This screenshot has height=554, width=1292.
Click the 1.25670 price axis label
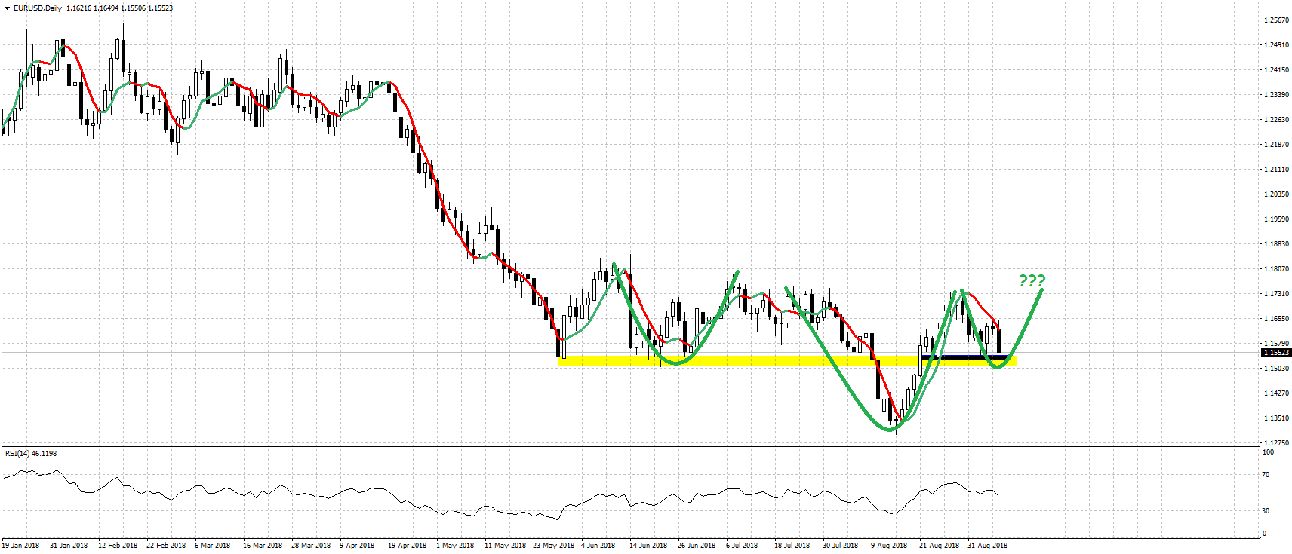(x=1276, y=20)
